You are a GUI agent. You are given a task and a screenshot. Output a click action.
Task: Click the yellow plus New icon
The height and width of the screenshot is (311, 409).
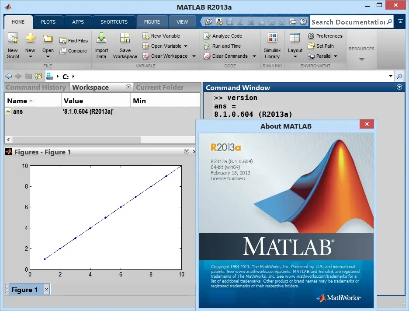click(30, 38)
